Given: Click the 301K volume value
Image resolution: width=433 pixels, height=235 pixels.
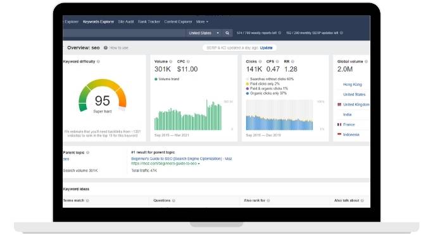Looking at the screenshot, I should pyautogui.click(x=163, y=69).
